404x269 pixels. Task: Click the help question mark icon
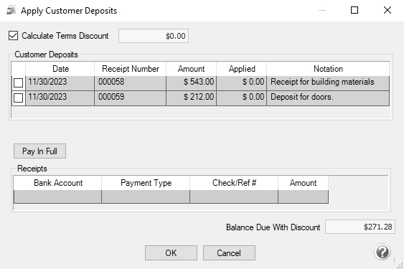coord(382,252)
